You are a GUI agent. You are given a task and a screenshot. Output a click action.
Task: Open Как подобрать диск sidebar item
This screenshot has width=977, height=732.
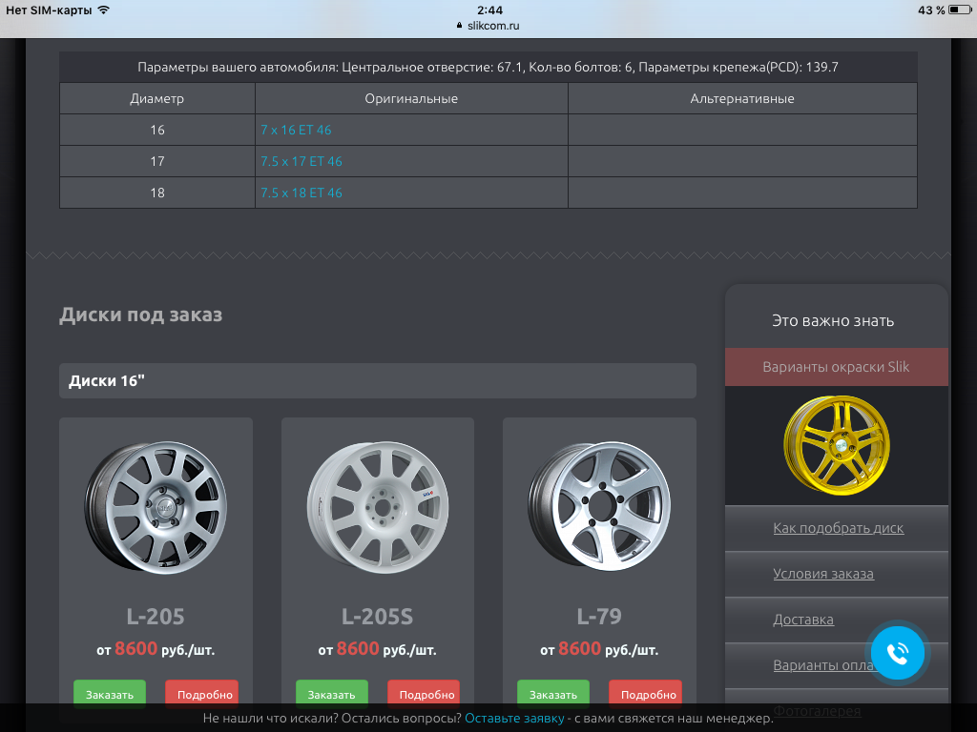838,528
